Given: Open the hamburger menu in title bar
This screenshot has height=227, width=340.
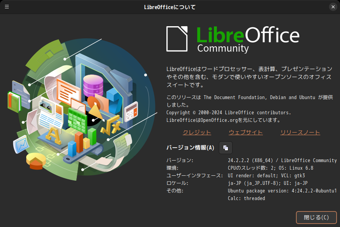Looking at the screenshot, I should pyautogui.click(x=7, y=7).
